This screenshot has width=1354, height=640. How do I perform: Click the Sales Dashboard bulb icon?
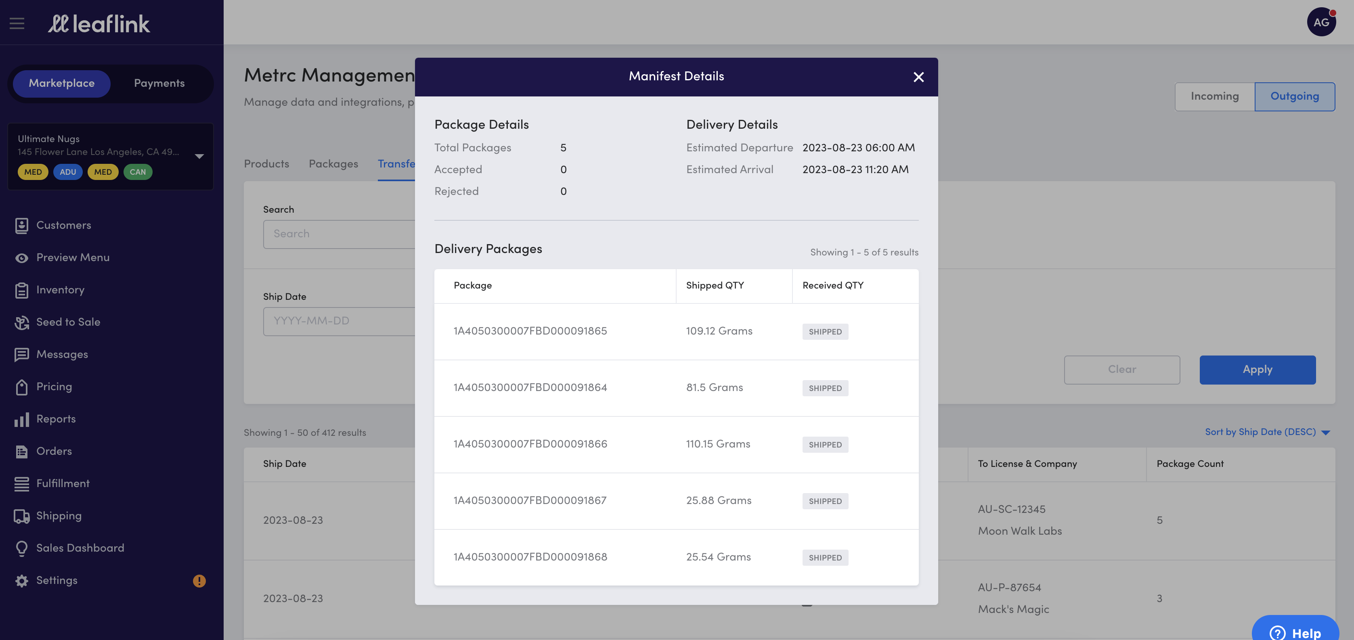(x=21, y=548)
